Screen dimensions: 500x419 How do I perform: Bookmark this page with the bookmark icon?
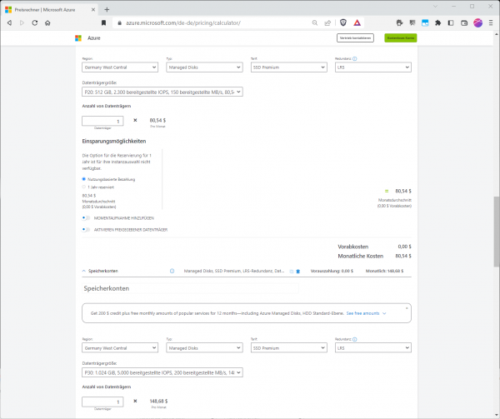103,23
